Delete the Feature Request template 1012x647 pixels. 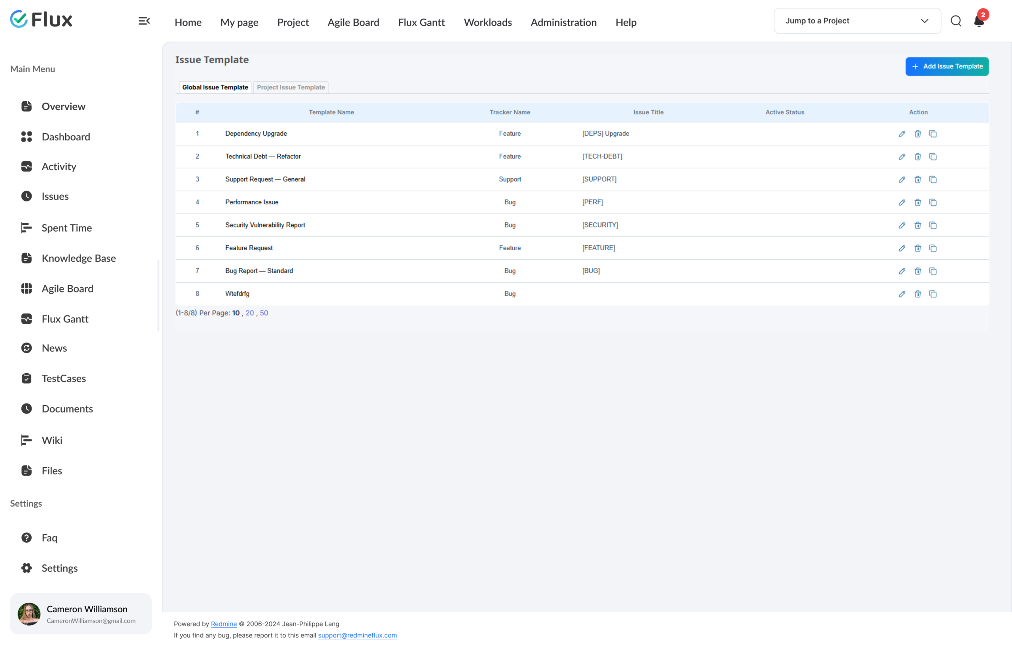click(x=918, y=248)
